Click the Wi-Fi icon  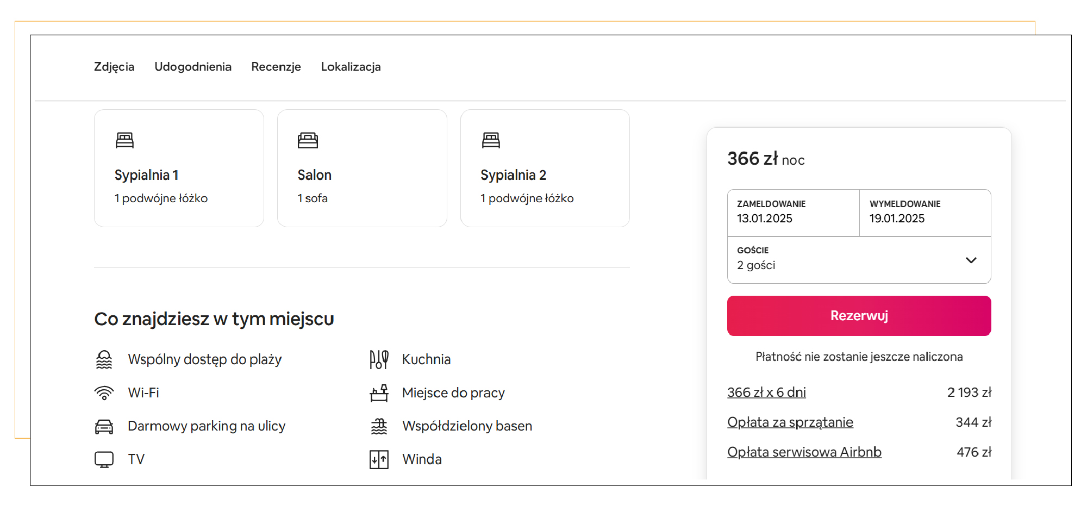[104, 392]
